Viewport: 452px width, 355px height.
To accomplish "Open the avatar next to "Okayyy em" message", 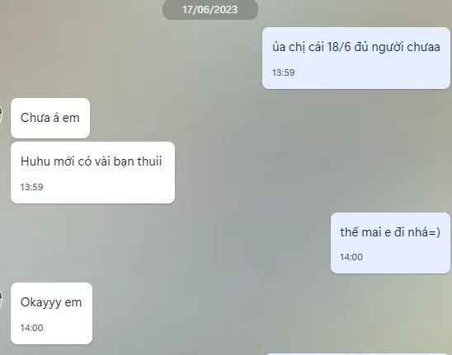I will pos(1,299).
